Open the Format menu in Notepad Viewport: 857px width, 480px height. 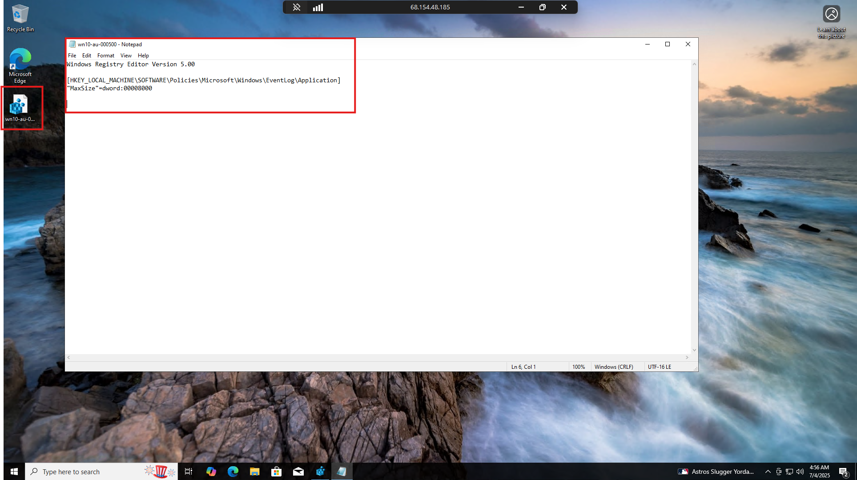tap(105, 56)
